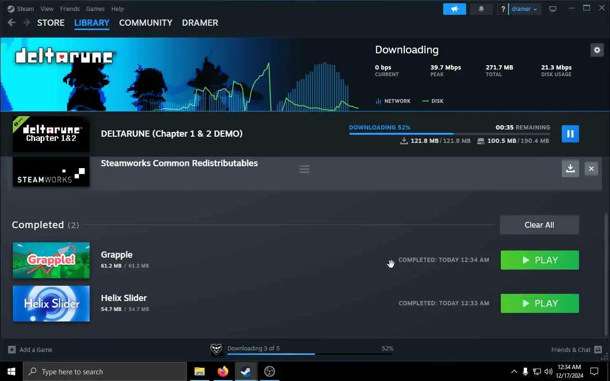
Task: Switch to the LIBRARY tab
Action: 92,23
